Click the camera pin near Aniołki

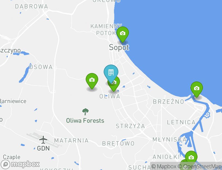(x=191, y=158)
